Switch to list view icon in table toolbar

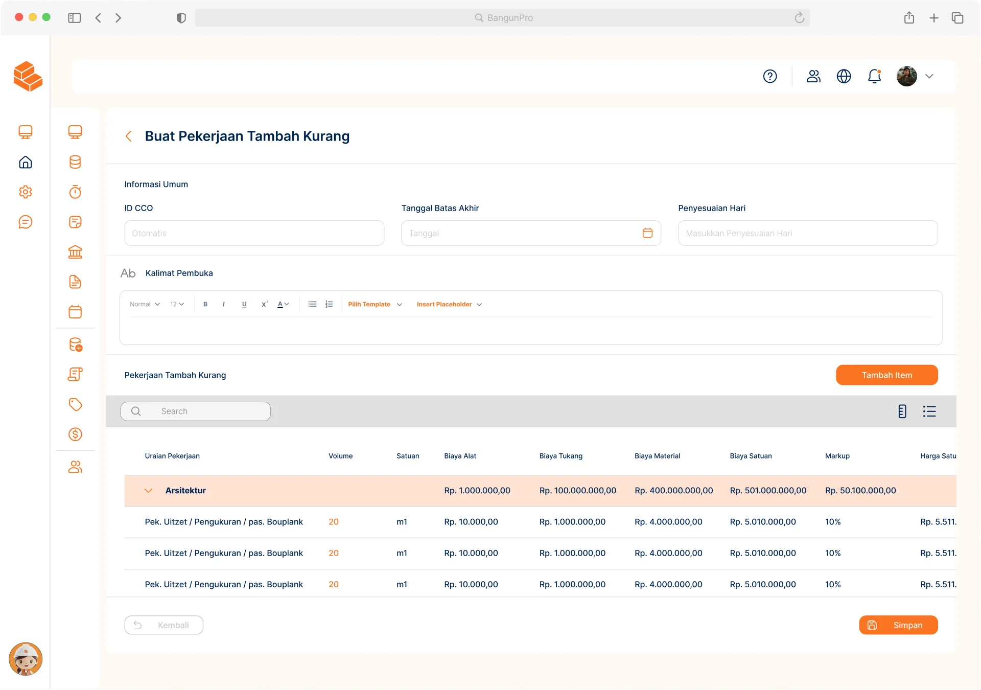coord(929,411)
